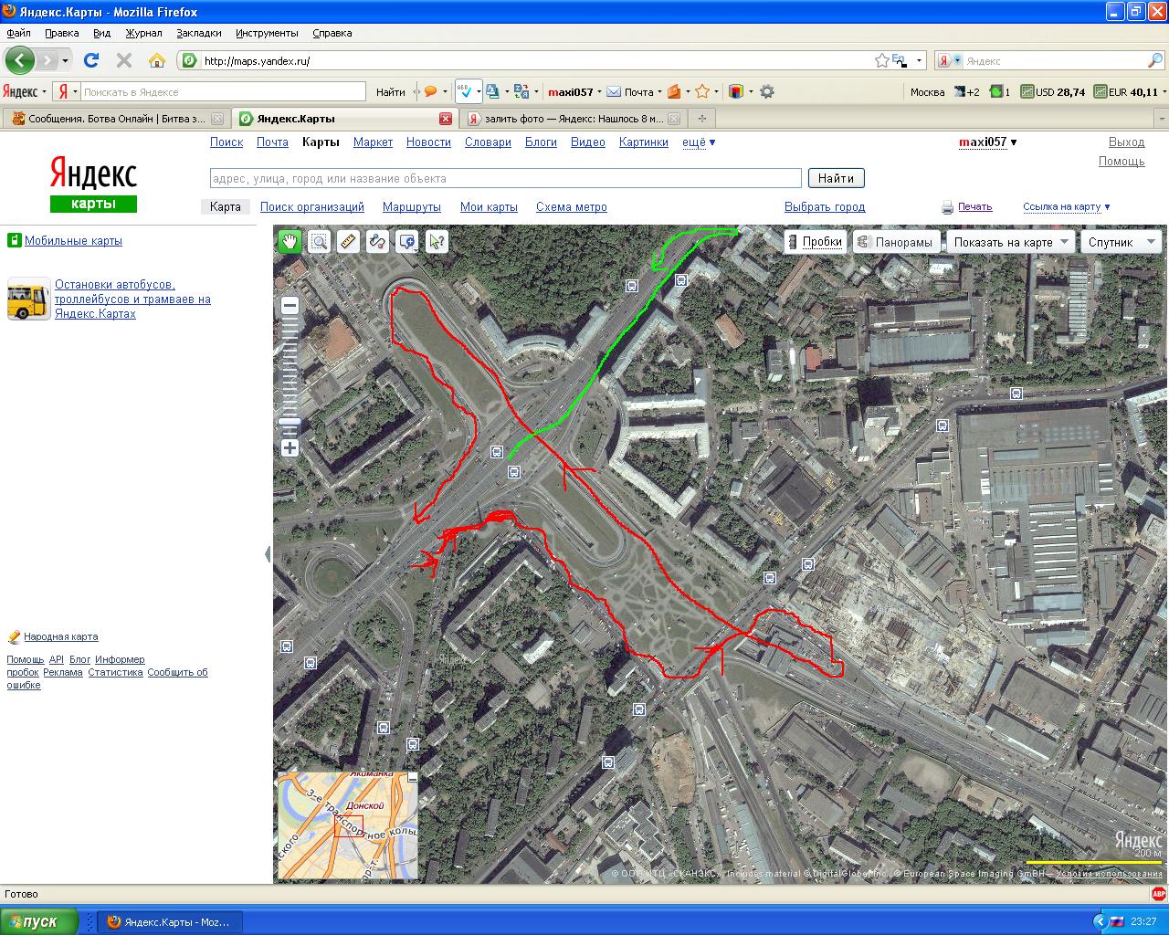The width and height of the screenshot is (1169, 935).
Task: Click the map zoom in plus button
Action: click(x=290, y=447)
